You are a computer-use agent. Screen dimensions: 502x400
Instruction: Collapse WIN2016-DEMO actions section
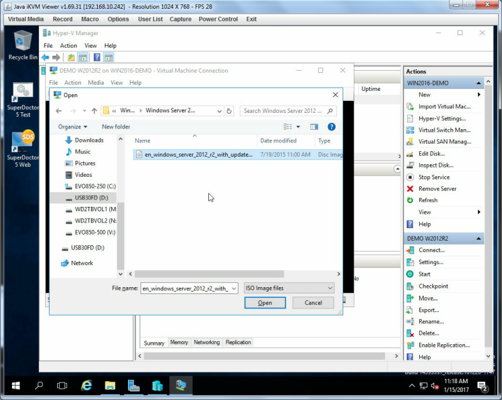pos(478,83)
